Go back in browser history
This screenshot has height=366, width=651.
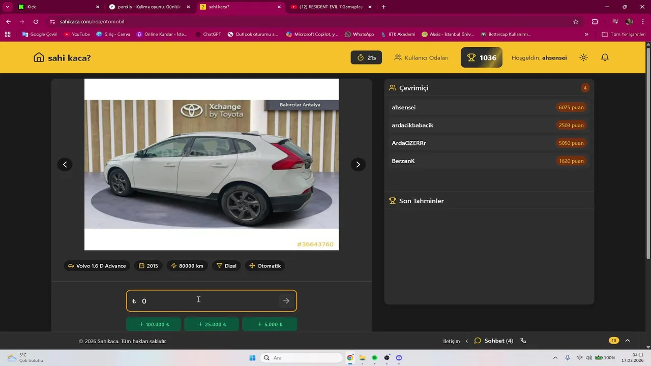coord(8,22)
